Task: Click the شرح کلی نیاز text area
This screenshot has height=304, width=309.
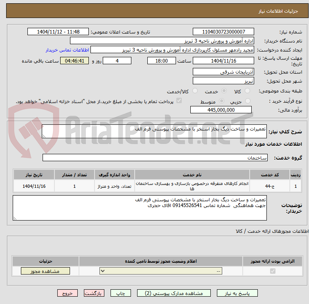Action: 154,131
